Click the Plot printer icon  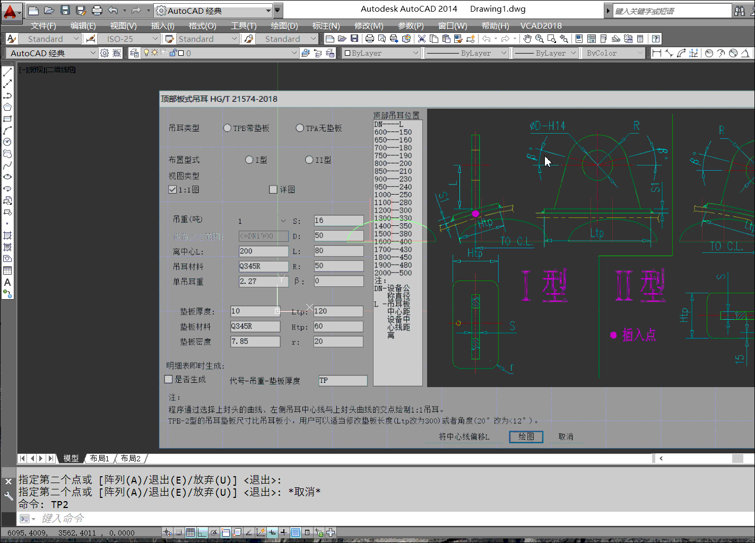(370, 39)
